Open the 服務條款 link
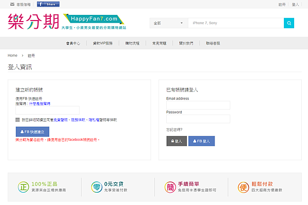Viewport: 308px width, 205px height. tap(78, 120)
